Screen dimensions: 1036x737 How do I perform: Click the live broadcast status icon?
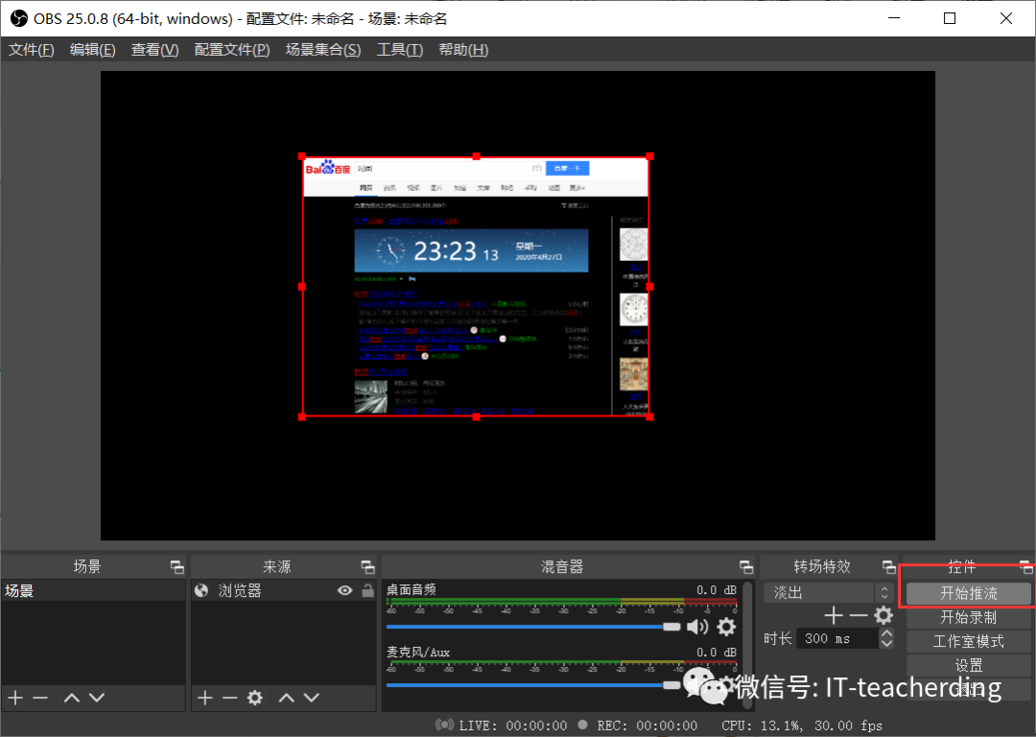[x=444, y=725]
